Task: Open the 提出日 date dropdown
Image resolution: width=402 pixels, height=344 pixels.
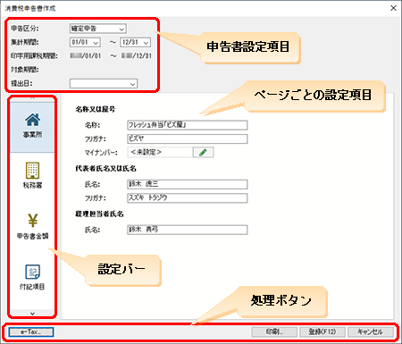Action: [x=104, y=84]
